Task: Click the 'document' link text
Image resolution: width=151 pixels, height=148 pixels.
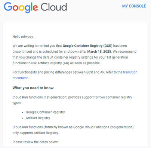Action: pos(20,78)
